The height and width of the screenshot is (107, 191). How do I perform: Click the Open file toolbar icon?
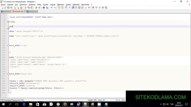pyautogui.click(x=5, y=8)
